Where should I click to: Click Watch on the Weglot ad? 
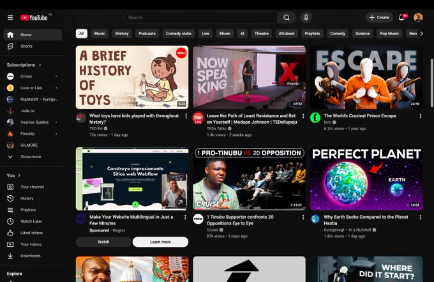click(x=103, y=242)
